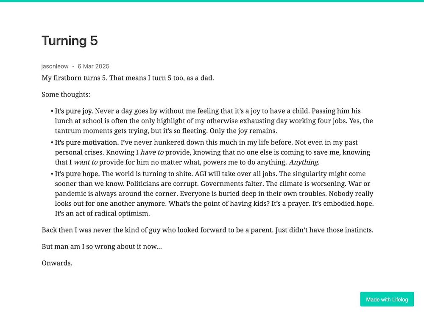Open the jasonleow author profile link
This screenshot has height=315, width=424.
coord(55,66)
